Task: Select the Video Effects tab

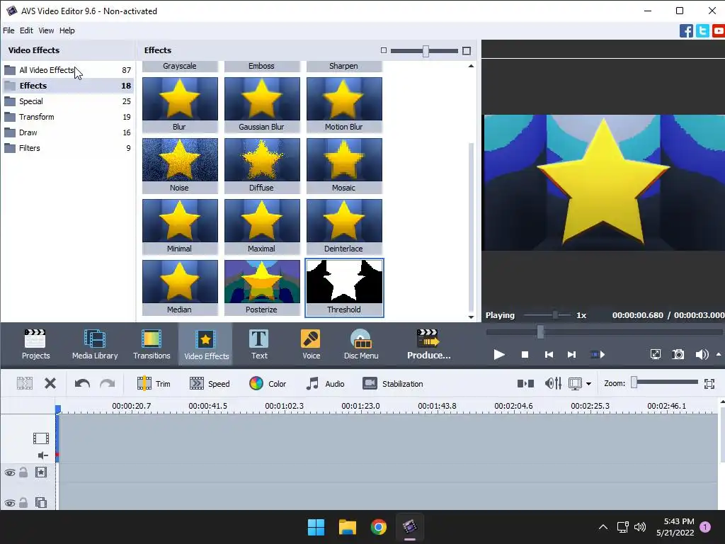Action: point(206,344)
